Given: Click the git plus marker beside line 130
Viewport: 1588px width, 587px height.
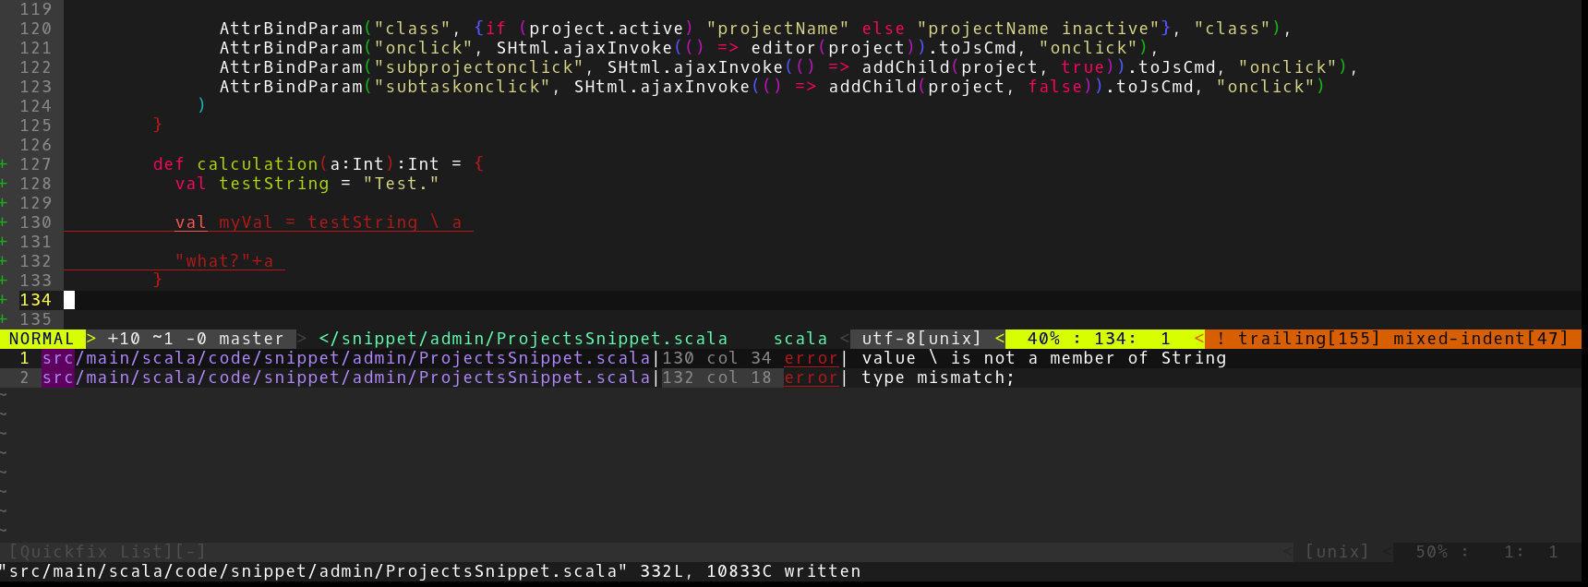Looking at the screenshot, I should click(x=4, y=222).
